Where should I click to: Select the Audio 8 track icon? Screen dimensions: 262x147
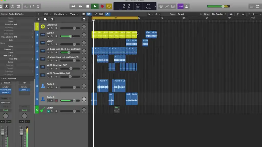click(x=43, y=86)
